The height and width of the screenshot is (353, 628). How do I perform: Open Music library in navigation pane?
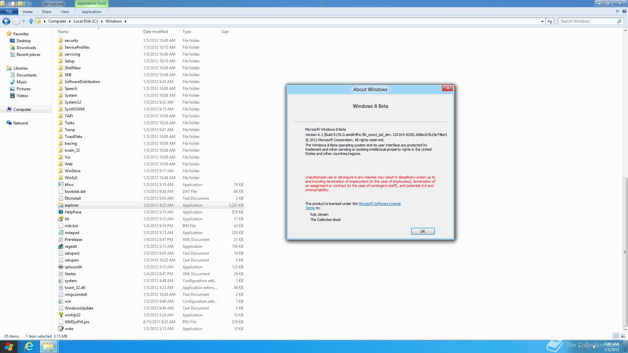pyautogui.click(x=22, y=82)
